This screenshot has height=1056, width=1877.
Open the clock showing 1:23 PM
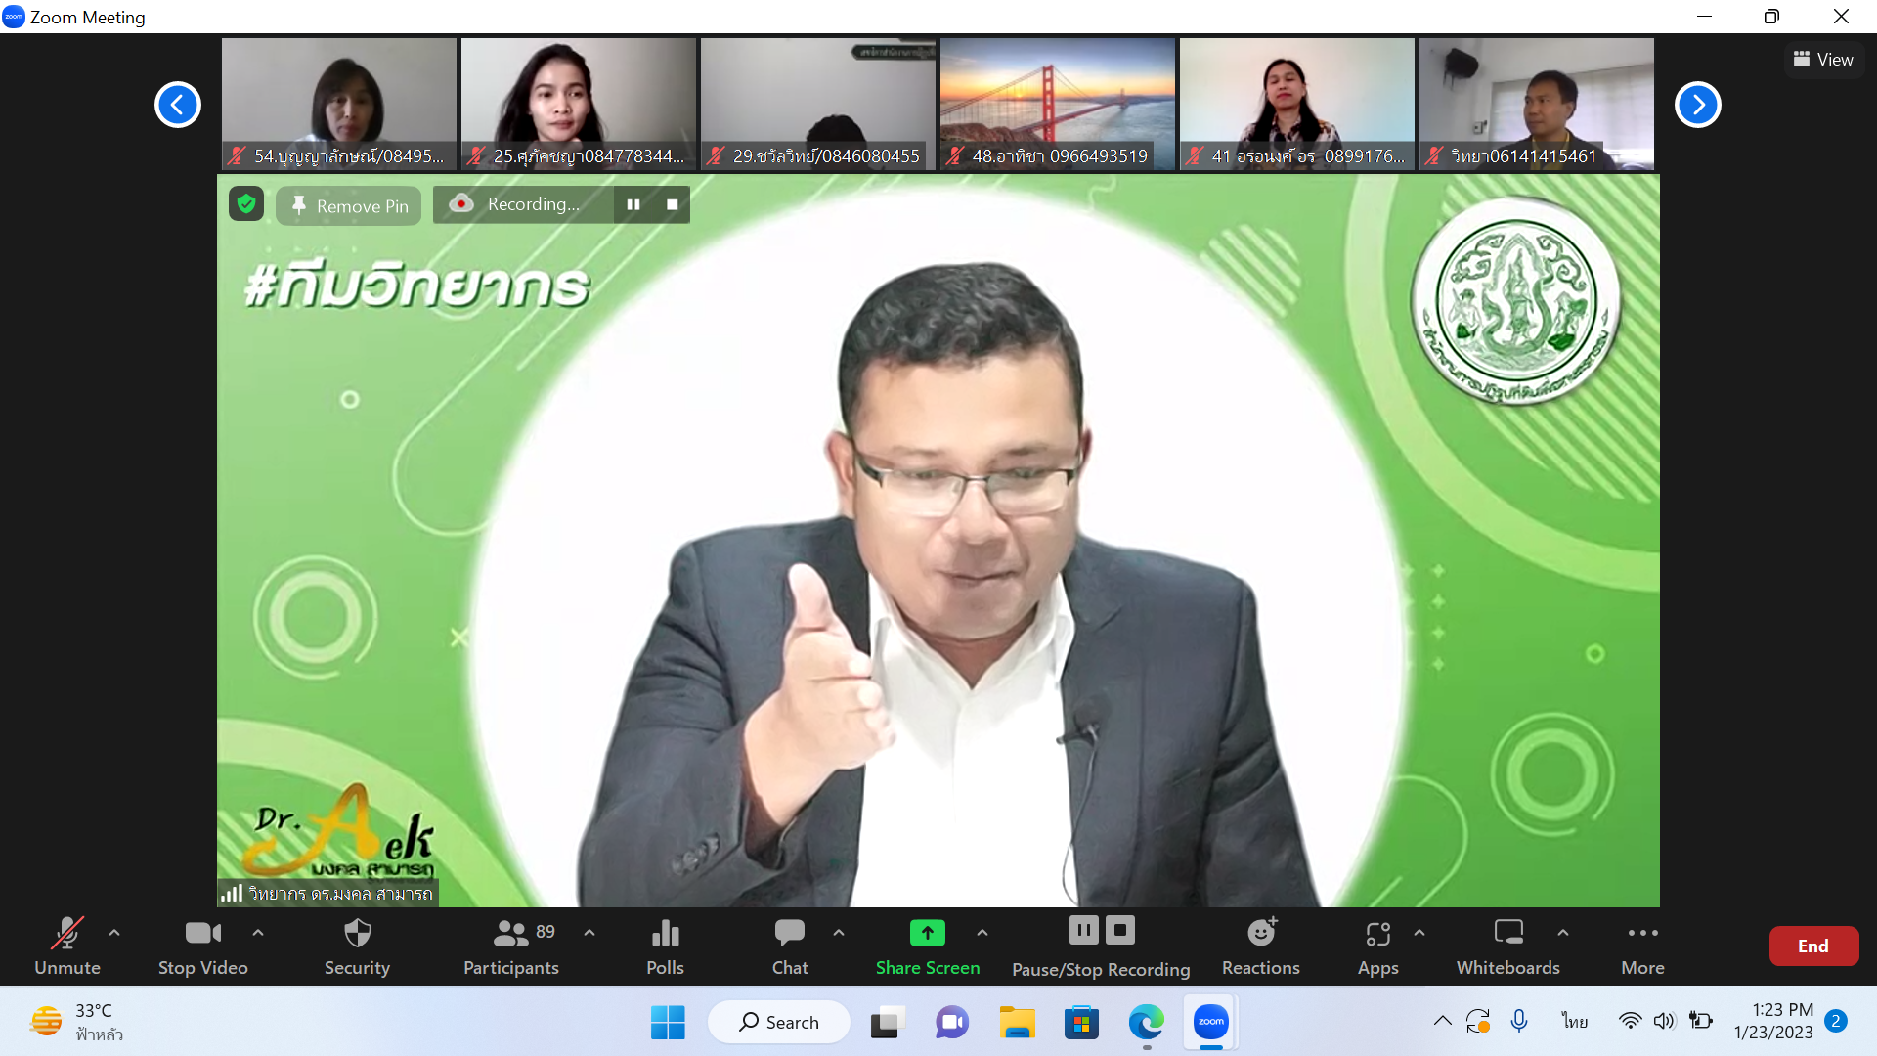point(1773,1021)
